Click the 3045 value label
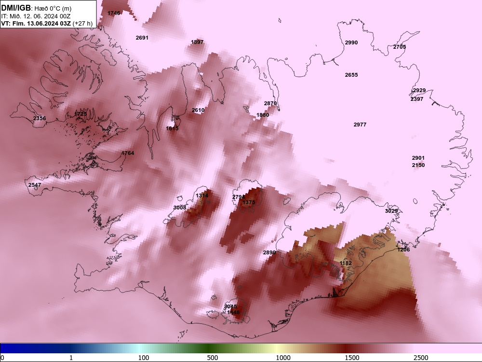Viewport: 482px width, 362px height. pyautogui.click(x=230, y=306)
